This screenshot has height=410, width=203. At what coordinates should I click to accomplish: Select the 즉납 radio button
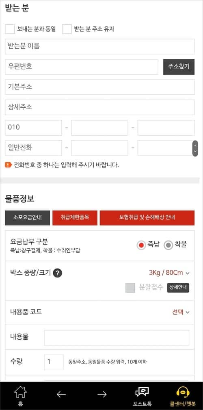pos(141,245)
